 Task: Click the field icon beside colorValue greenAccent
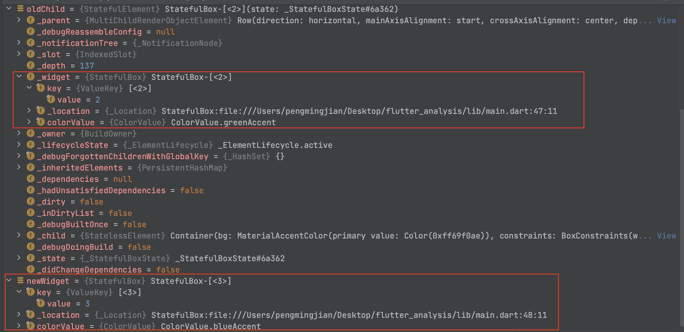[41, 122]
